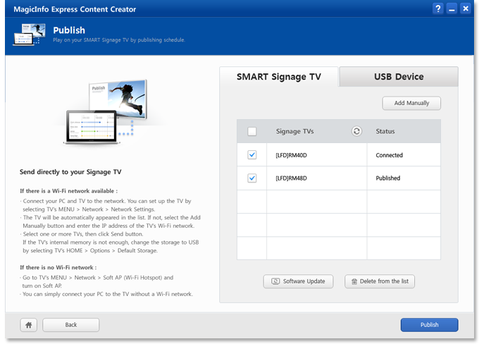
Task: Click 'If there is a Wi-Fi network available' text
Action: pyautogui.click(x=69, y=191)
